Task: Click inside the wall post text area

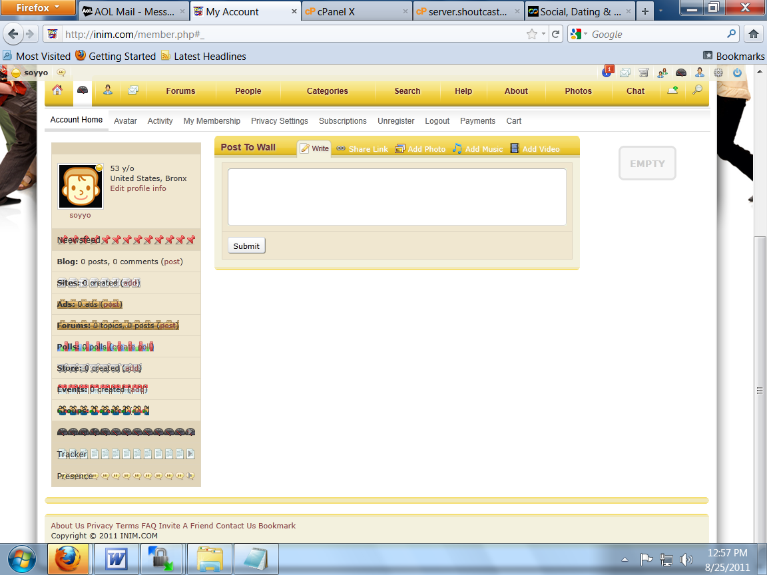Action: click(x=397, y=197)
